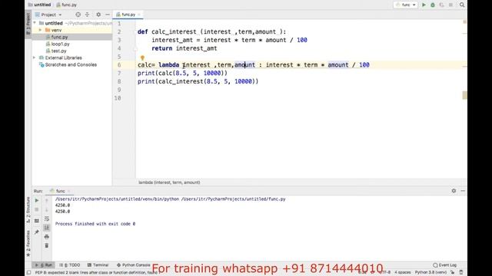The image size is (492, 276).
Task: Click the lambda breadcrumb below the editor
Action: coord(169,182)
